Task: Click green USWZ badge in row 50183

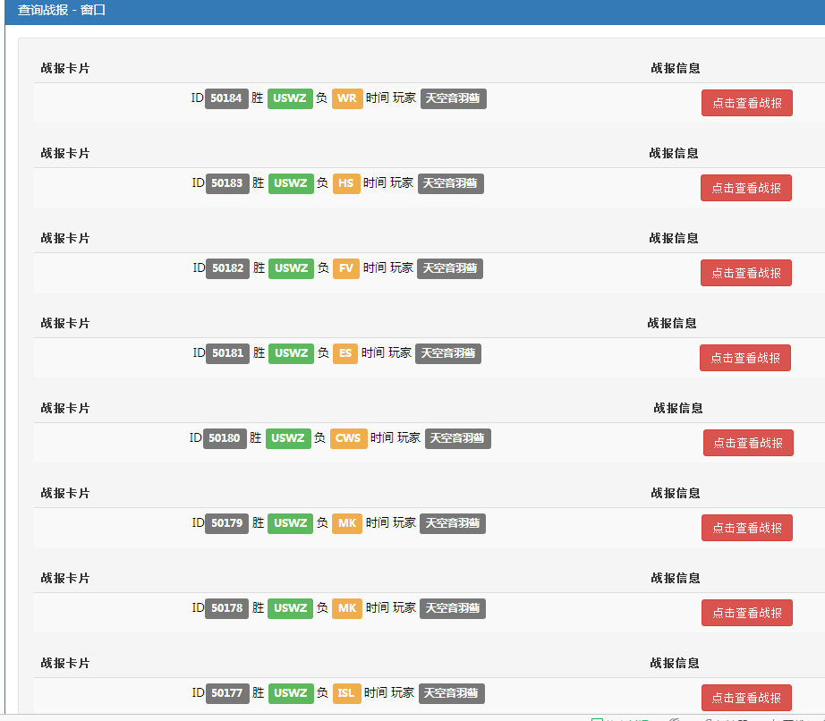Action: click(291, 183)
